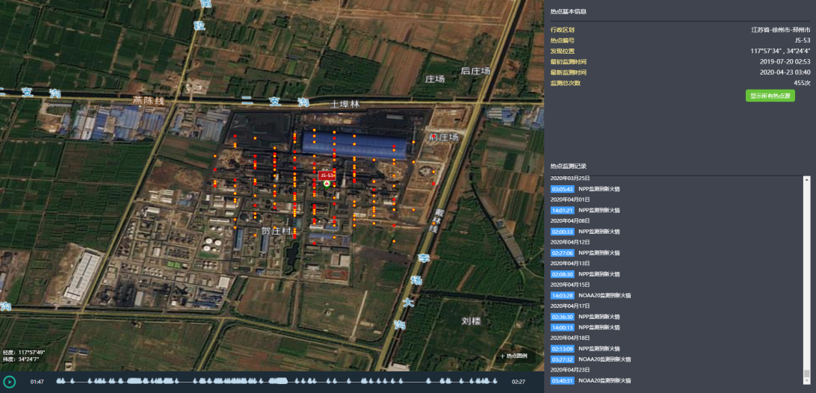The image size is (816, 393).
Task: Click the 03:27:32 NOAA20 timestamp badge
Action: tap(562, 359)
